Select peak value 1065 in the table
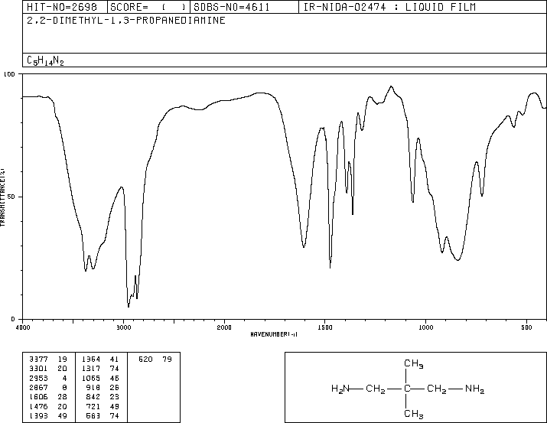 pos(91,378)
